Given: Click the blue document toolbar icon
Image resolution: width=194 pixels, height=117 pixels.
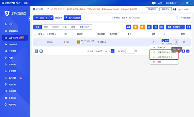Looking at the screenshot, I should [x=149, y=27].
